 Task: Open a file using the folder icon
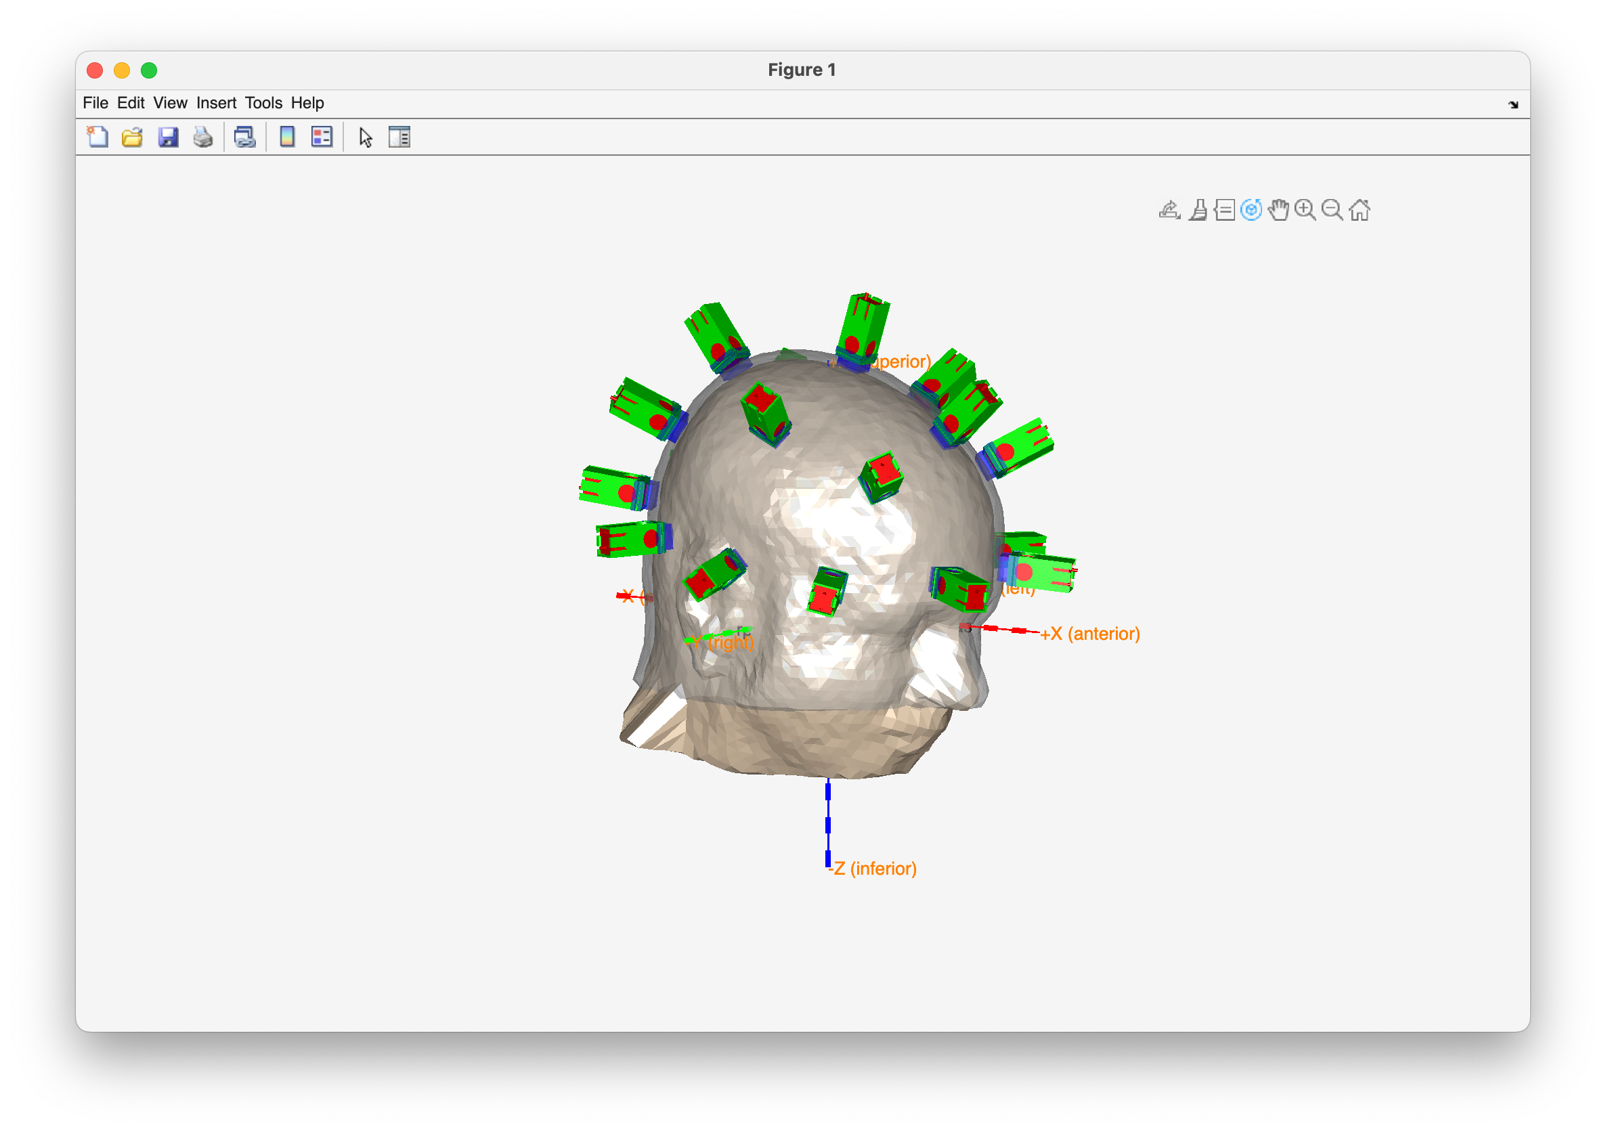[132, 137]
